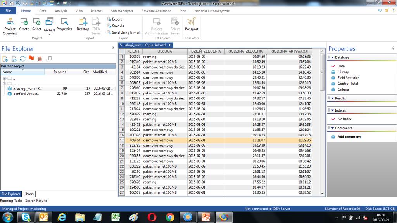This screenshot has width=397, height=223.
Task: Open History in the Database section
Action: 343,72
